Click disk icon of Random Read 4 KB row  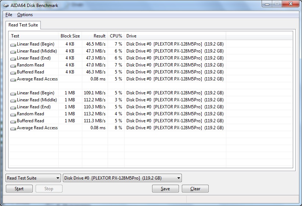(13, 66)
